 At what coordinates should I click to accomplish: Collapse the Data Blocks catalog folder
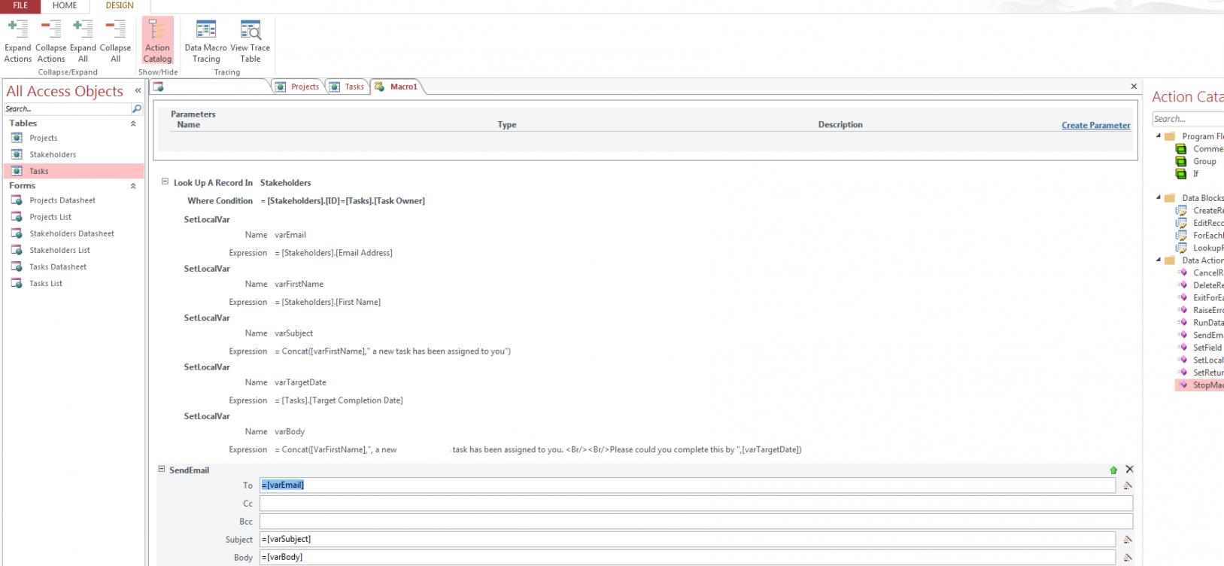click(1159, 197)
